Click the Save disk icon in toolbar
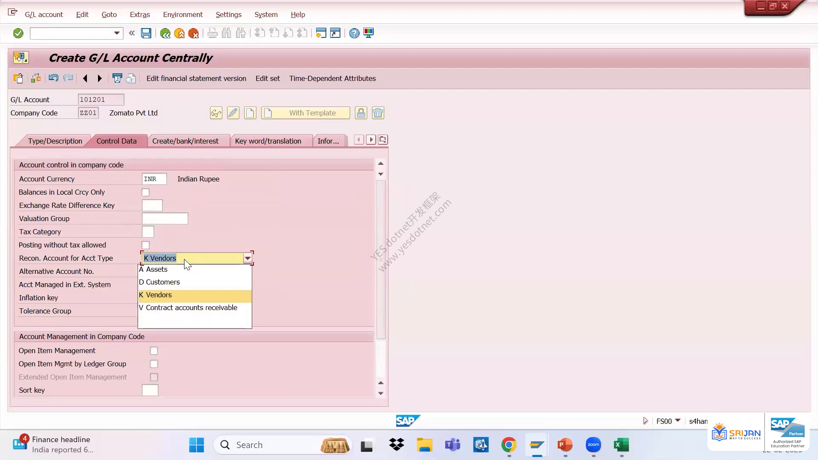 pos(146,33)
